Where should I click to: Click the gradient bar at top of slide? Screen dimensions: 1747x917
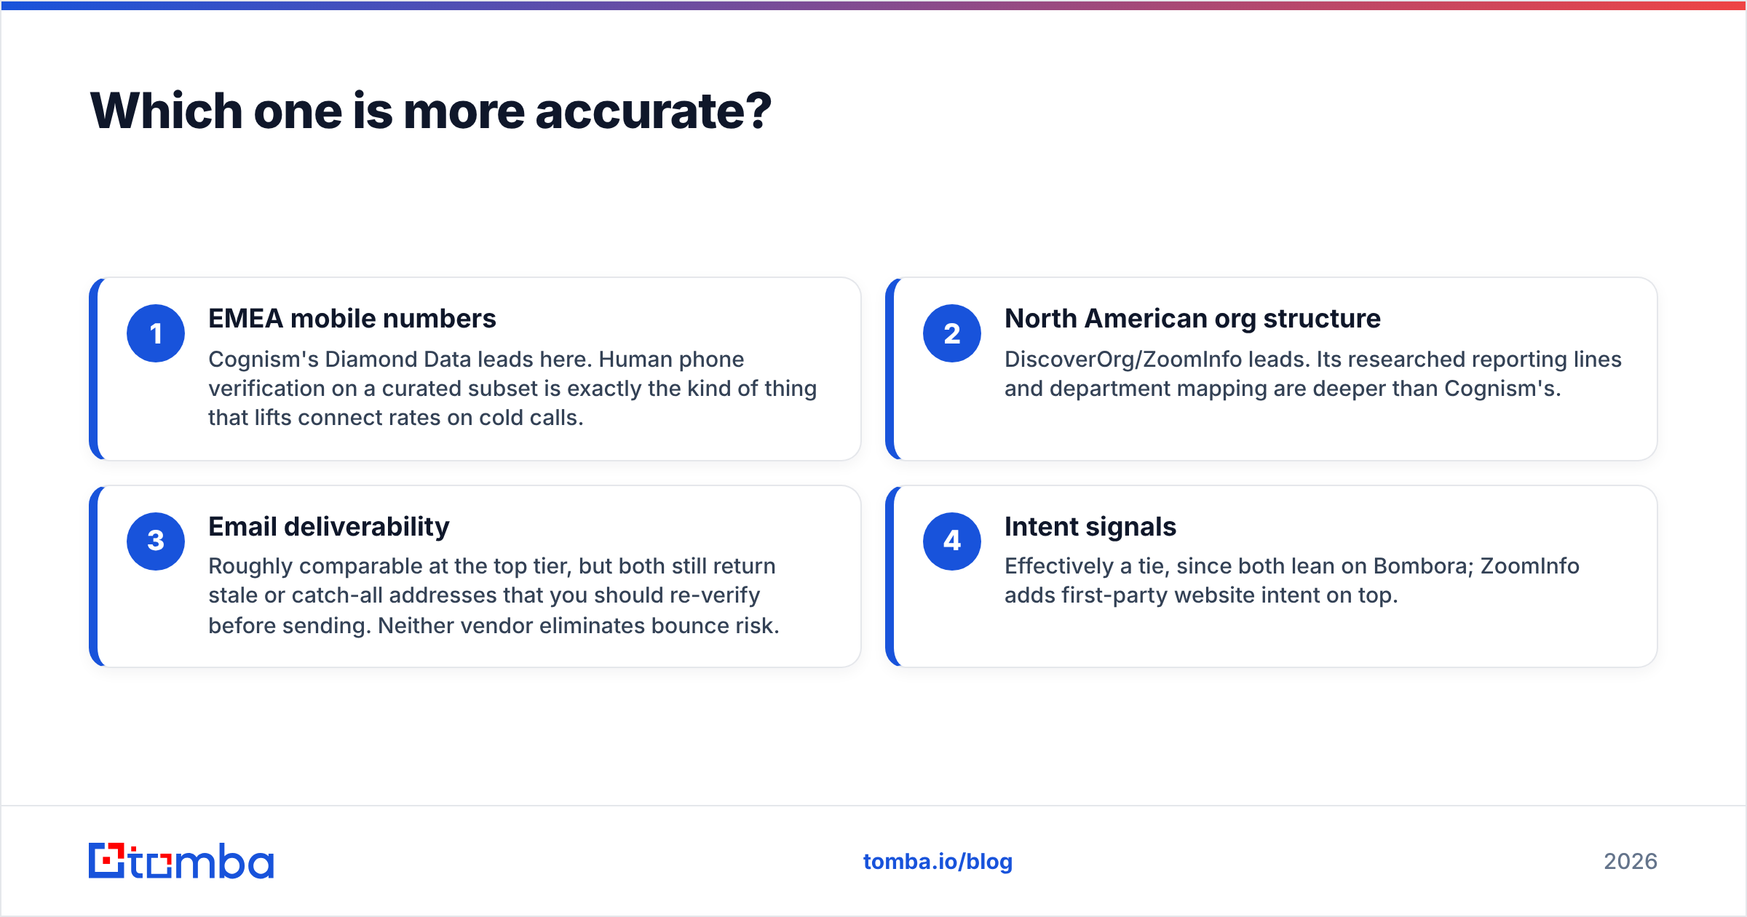point(873,5)
